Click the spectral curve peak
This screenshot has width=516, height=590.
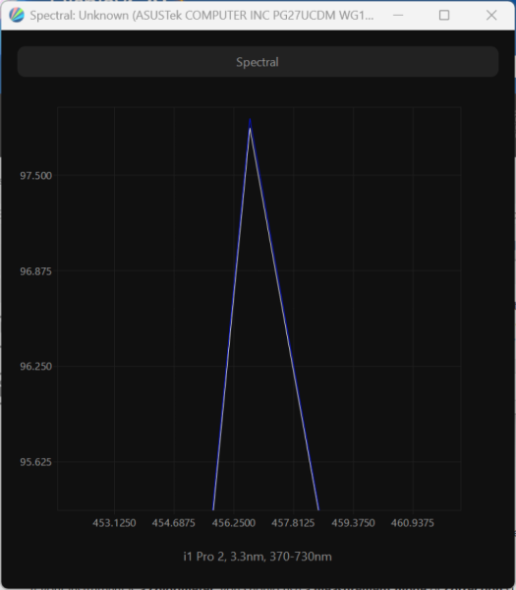point(250,122)
